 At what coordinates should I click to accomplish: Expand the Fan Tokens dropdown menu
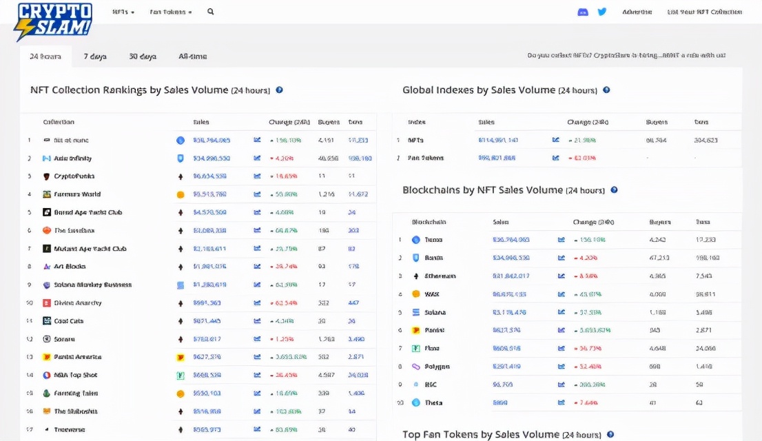pyautogui.click(x=171, y=12)
